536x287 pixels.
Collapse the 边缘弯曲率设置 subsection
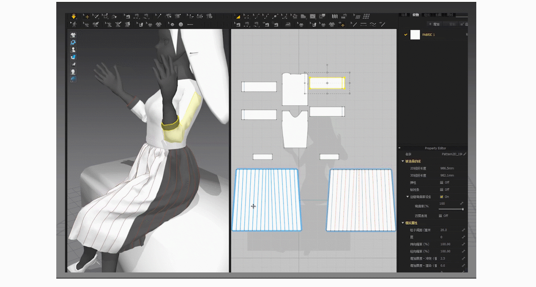(407, 197)
